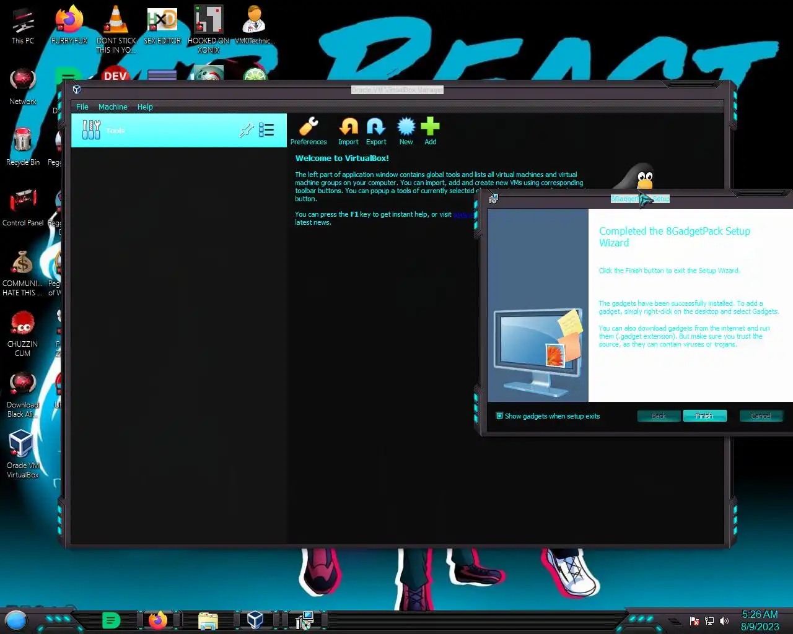This screenshot has height=634, width=793.
Task: Click the Export appliance icon
Action: 376,131
